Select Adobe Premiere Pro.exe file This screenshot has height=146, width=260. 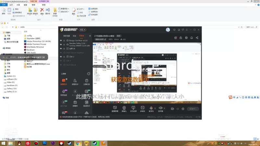(35, 44)
